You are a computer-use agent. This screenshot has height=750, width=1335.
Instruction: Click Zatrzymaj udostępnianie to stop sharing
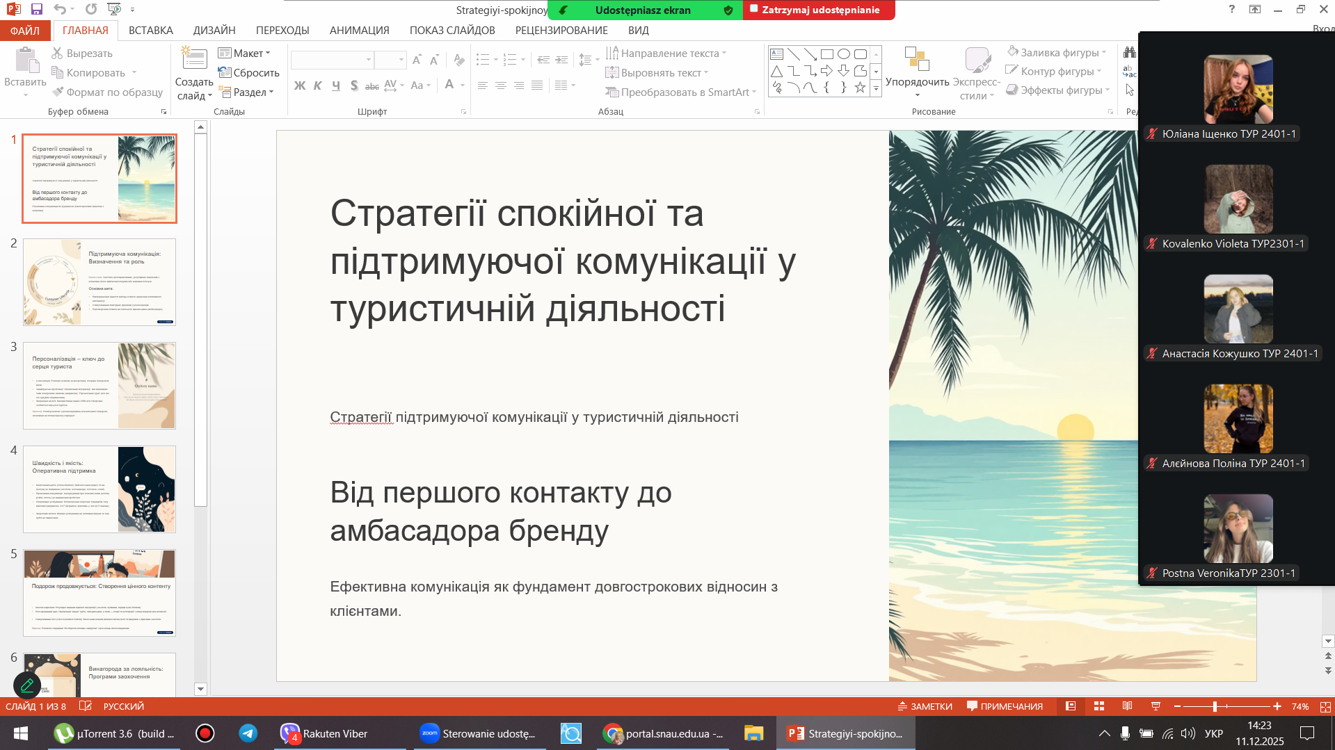pyautogui.click(x=818, y=10)
